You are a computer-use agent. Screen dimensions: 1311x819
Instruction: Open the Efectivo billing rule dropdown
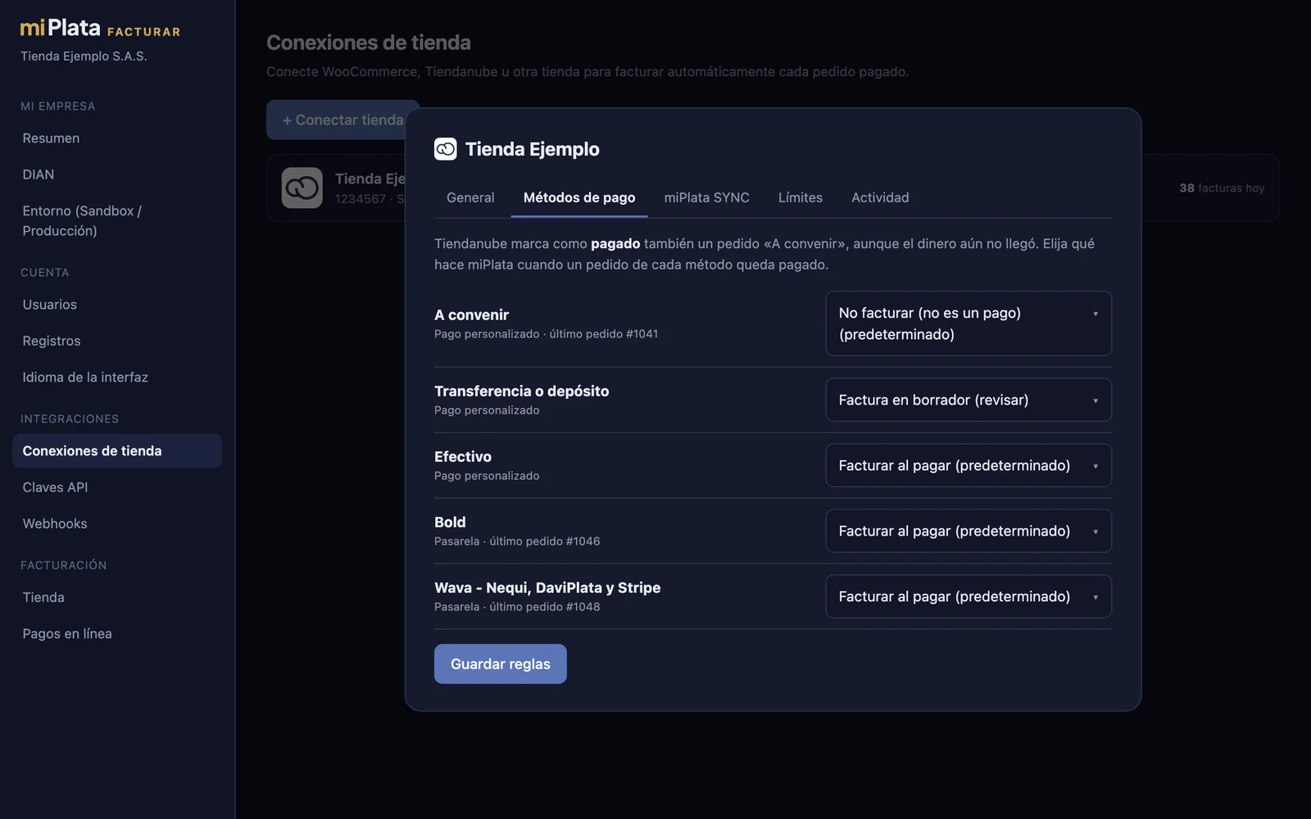tap(969, 465)
